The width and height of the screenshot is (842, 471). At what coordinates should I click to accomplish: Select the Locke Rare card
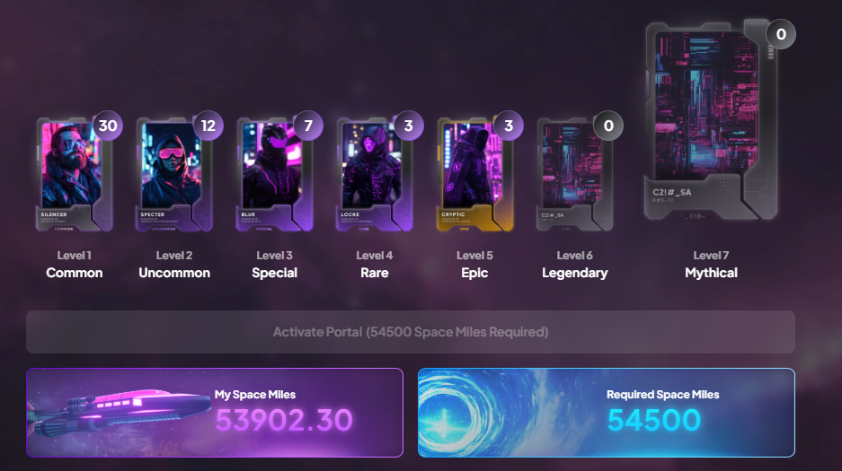click(375, 175)
